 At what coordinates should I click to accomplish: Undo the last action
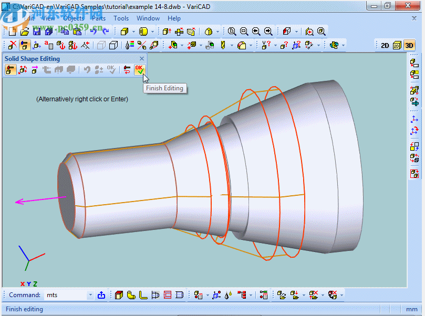pos(93,31)
